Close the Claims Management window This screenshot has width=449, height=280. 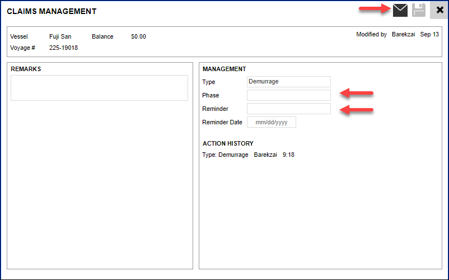[x=439, y=10]
